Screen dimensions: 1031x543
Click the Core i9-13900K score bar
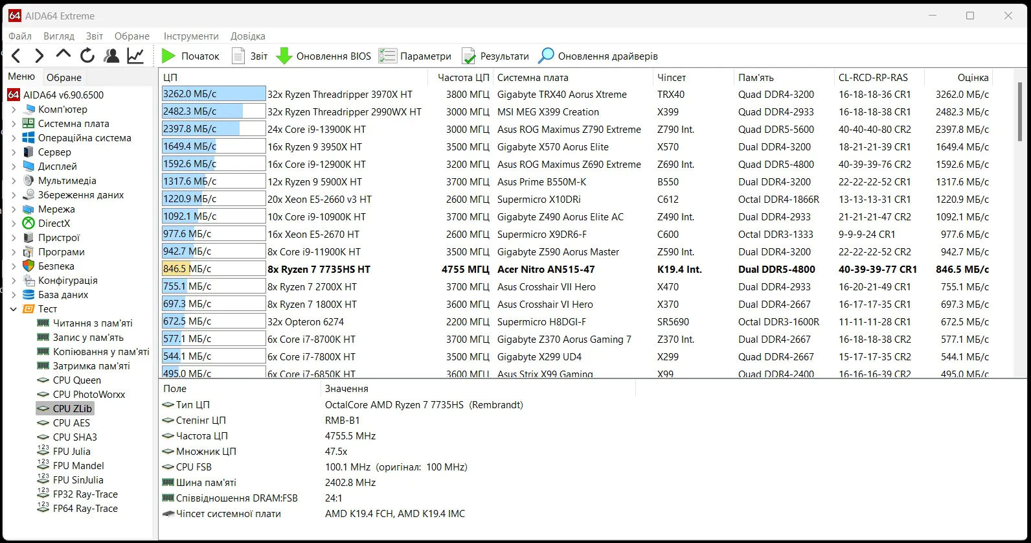(214, 129)
